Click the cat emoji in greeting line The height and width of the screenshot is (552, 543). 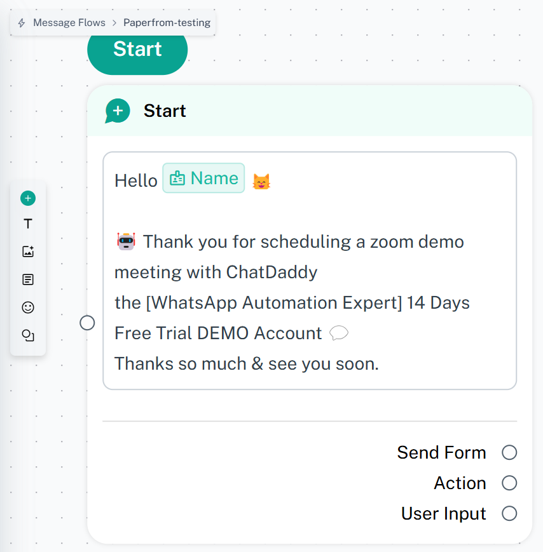click(261, 181)
